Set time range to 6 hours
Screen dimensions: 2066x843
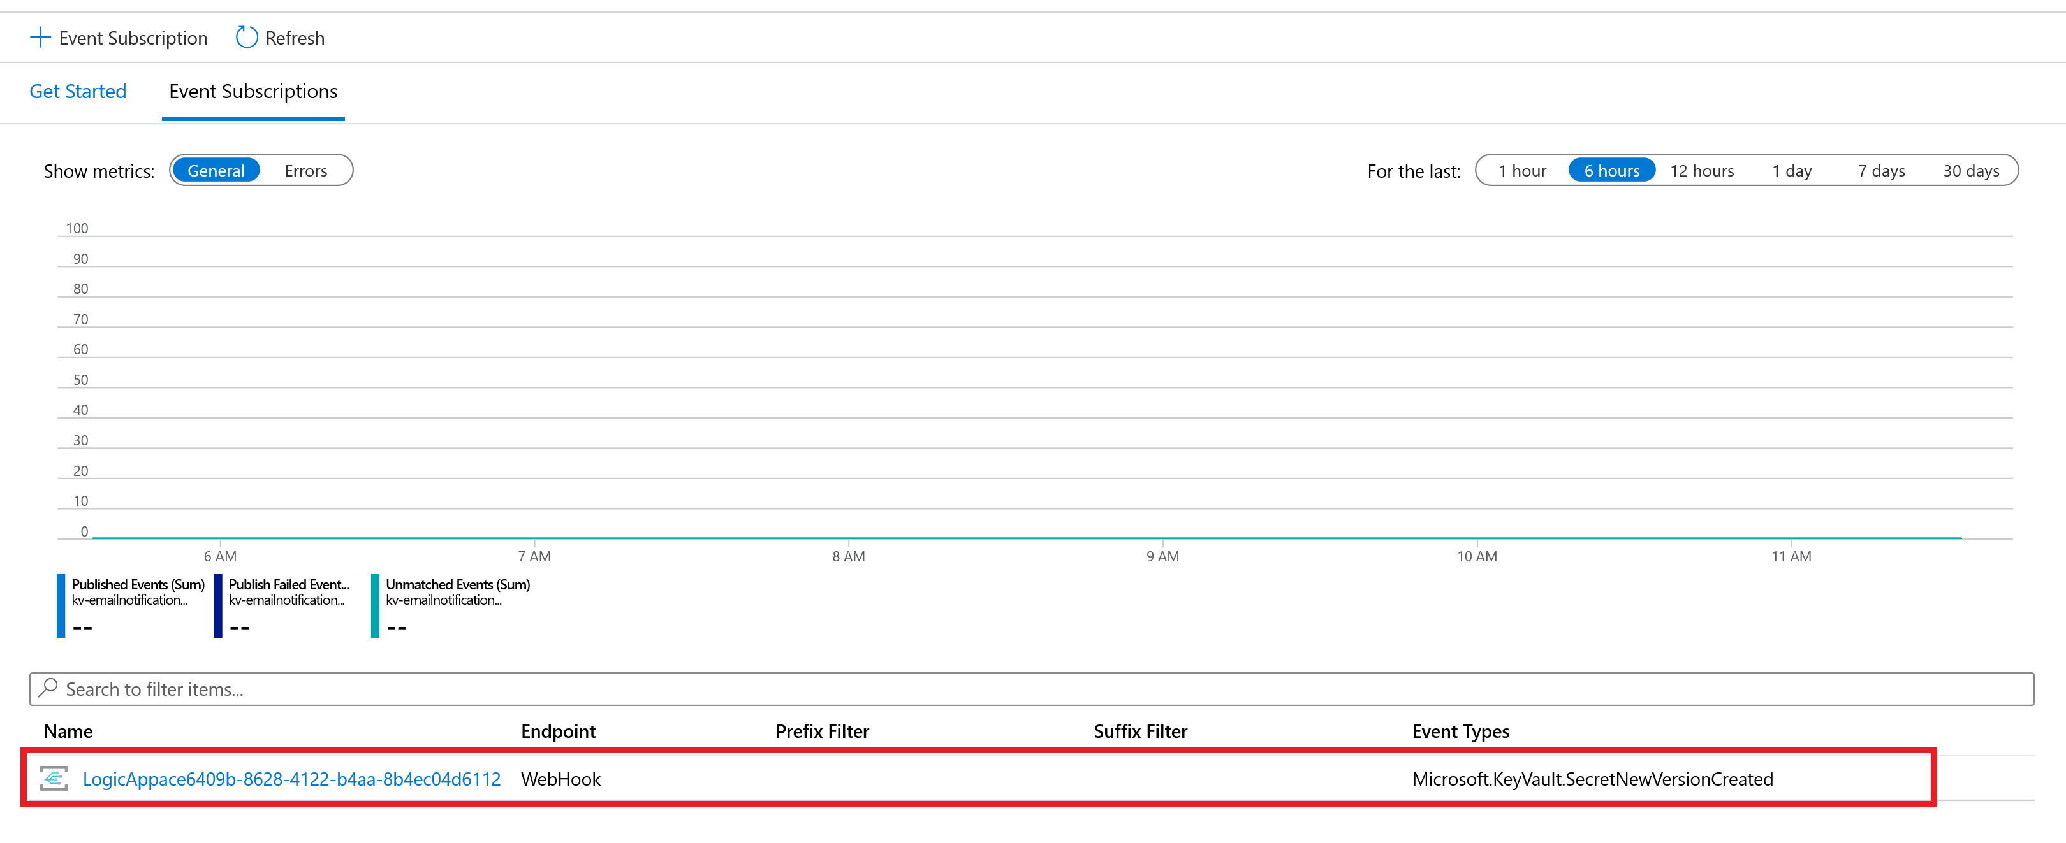(1611, 171)
